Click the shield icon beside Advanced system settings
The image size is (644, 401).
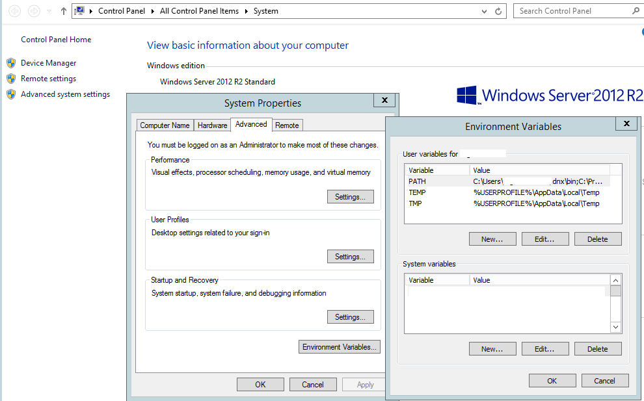point(11,94)
